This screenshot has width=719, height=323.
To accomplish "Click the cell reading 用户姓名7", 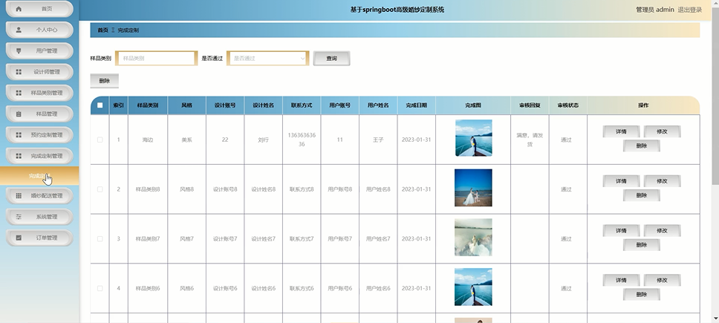I will point(378,238).
